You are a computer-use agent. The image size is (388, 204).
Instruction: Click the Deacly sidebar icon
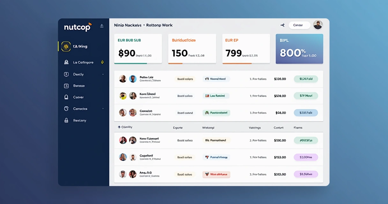pyautogui.click(x=66, y=74)
